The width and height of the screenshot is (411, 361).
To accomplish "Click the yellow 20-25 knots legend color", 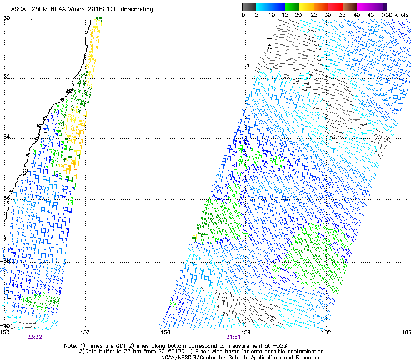I will click(307, 7).
